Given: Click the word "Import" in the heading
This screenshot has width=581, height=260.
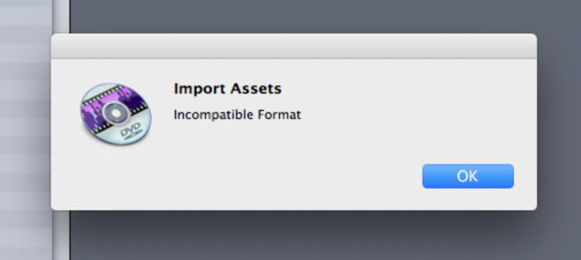Looking at the screenshot, I should coord(194,89).
